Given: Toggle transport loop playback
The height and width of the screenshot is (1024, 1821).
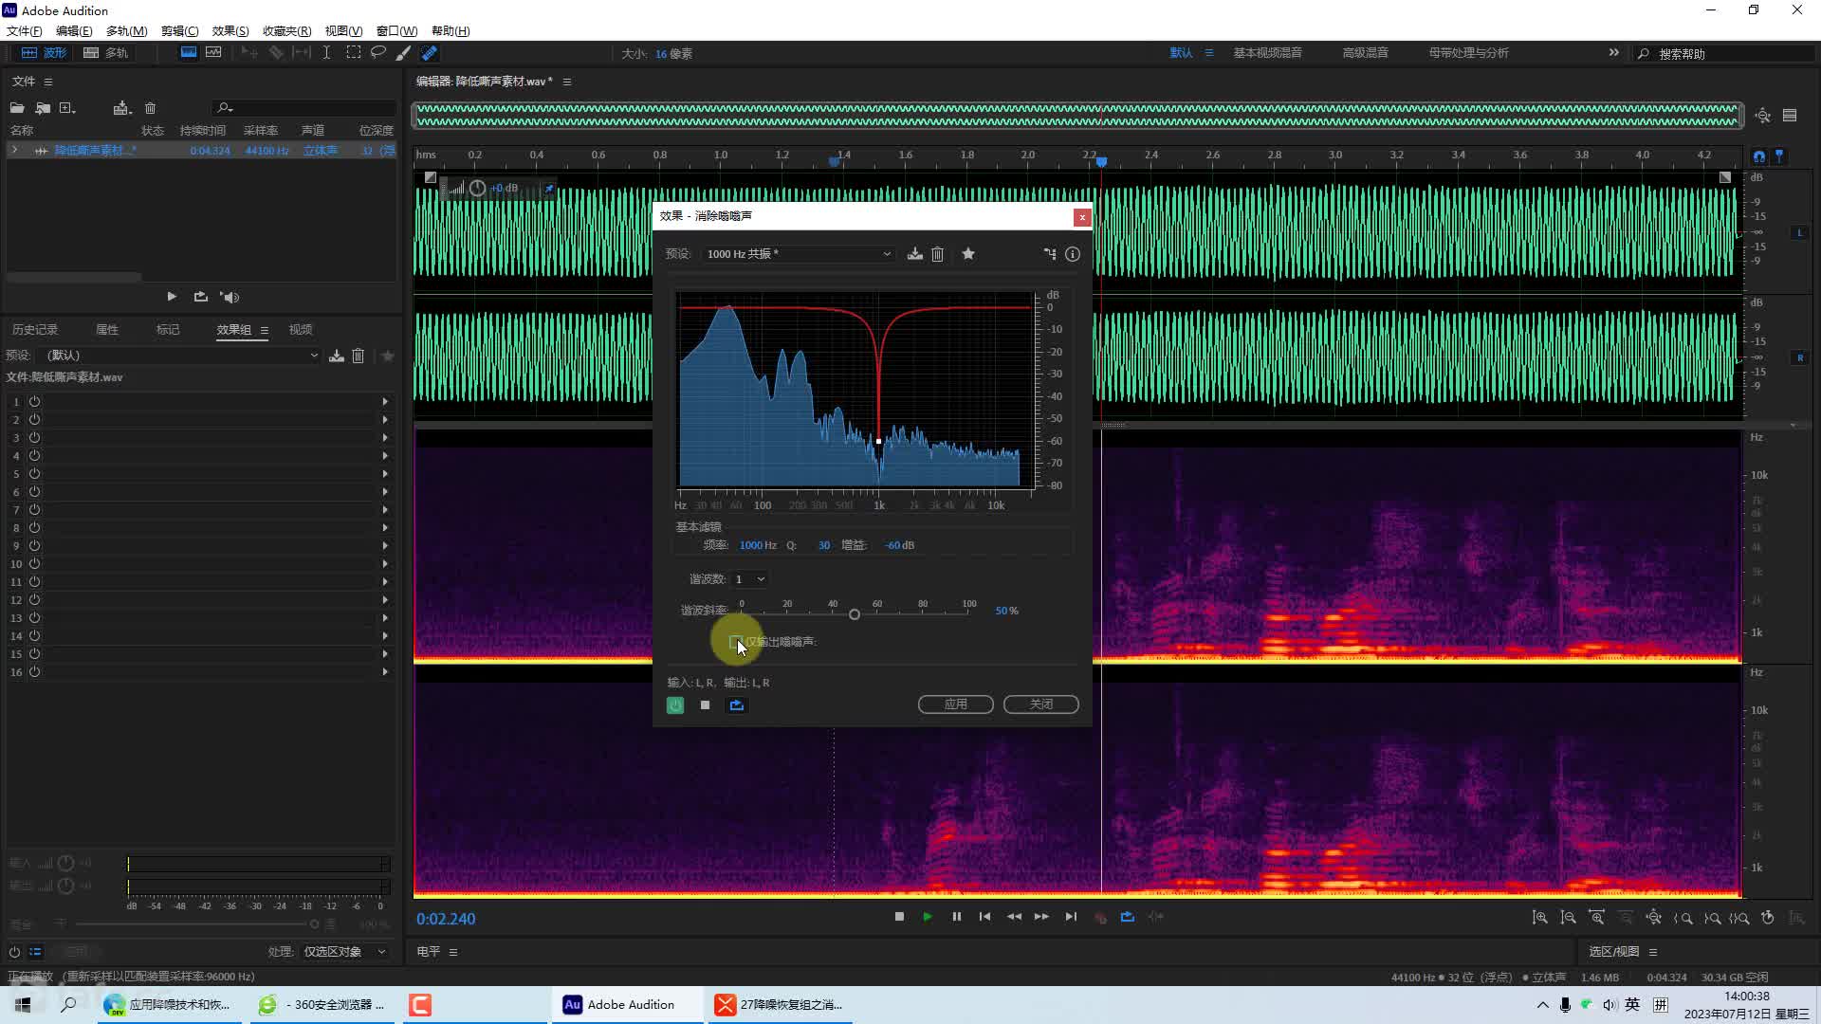Looking at the screenshot, I should pyautogui.click(x=1128, y=917).
